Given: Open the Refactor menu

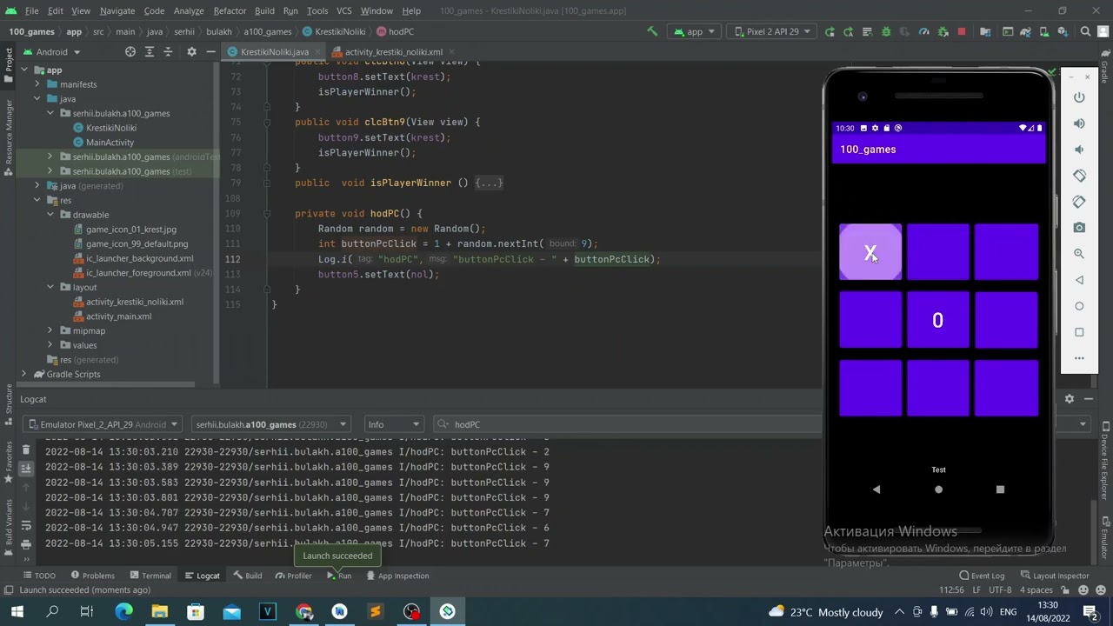Looking at the screenshot, I should [x=230, y=10].
